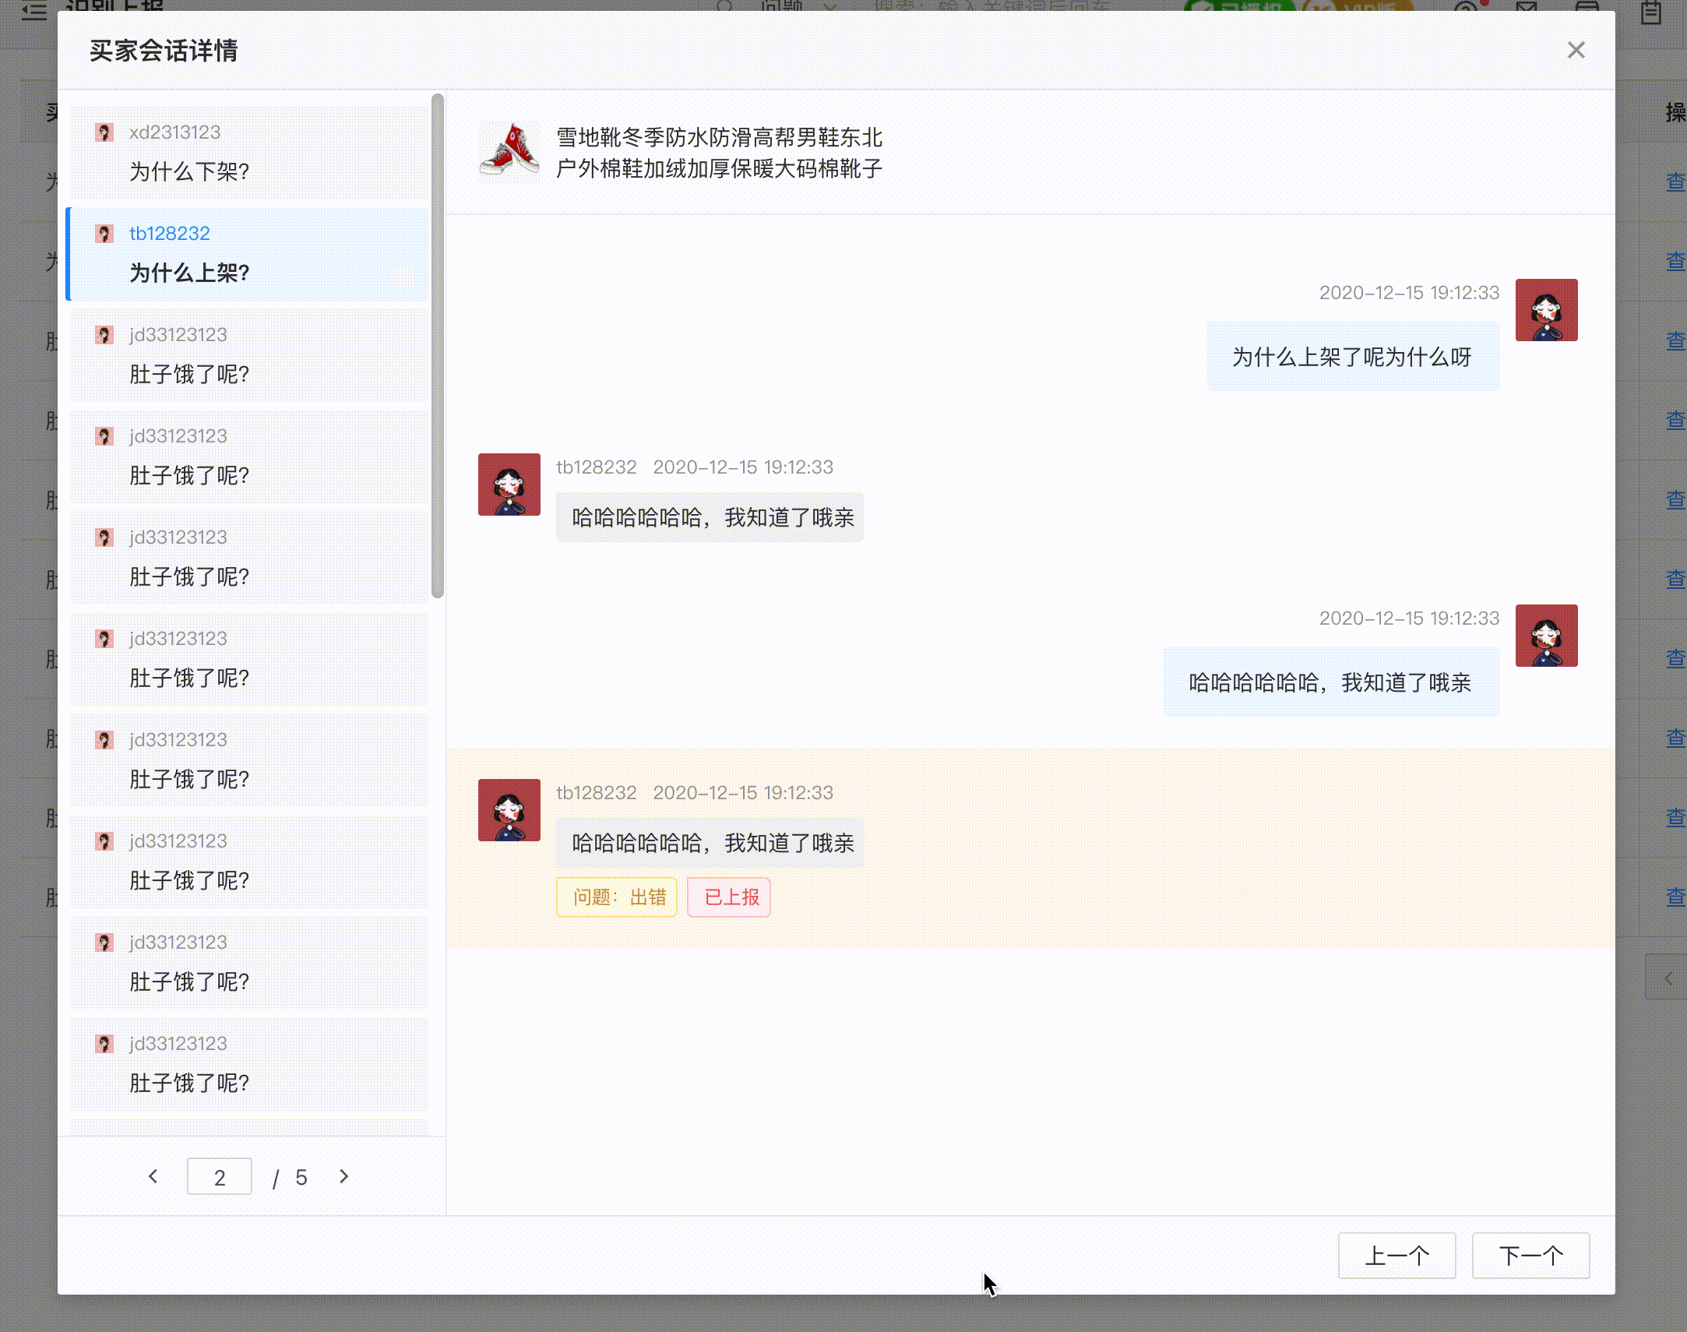Go to next page of conversation list

tap(343, 1176)
